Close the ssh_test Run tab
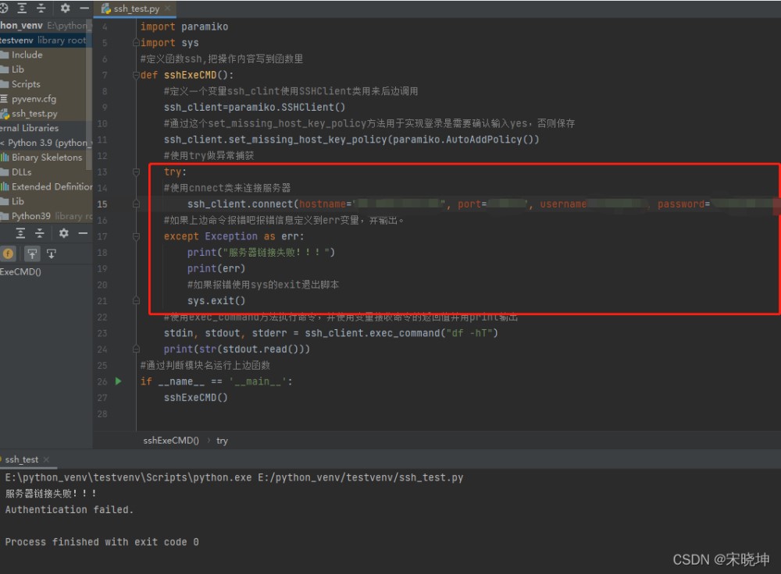The width and height of the screenshot is (781, 574). pyautogui.click(x=46, y=459)
